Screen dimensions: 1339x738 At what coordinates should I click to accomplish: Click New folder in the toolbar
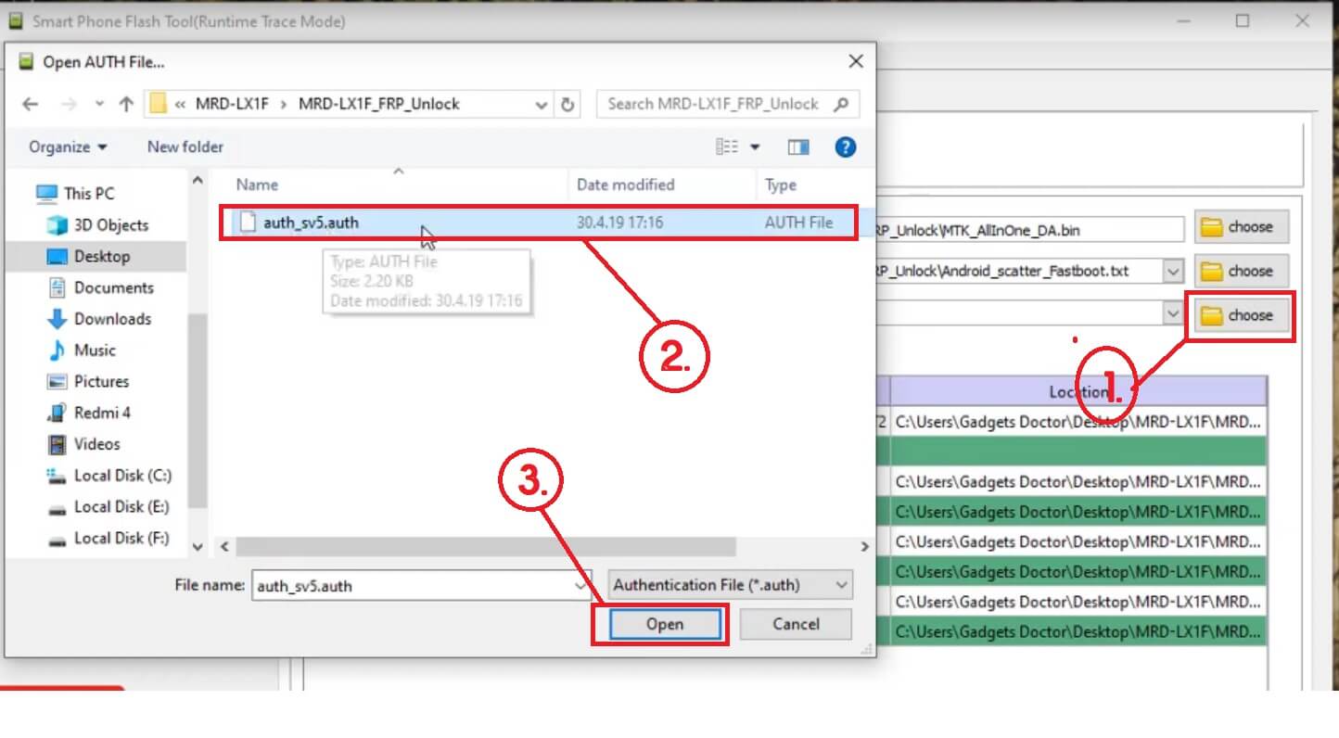click(184, 146)
